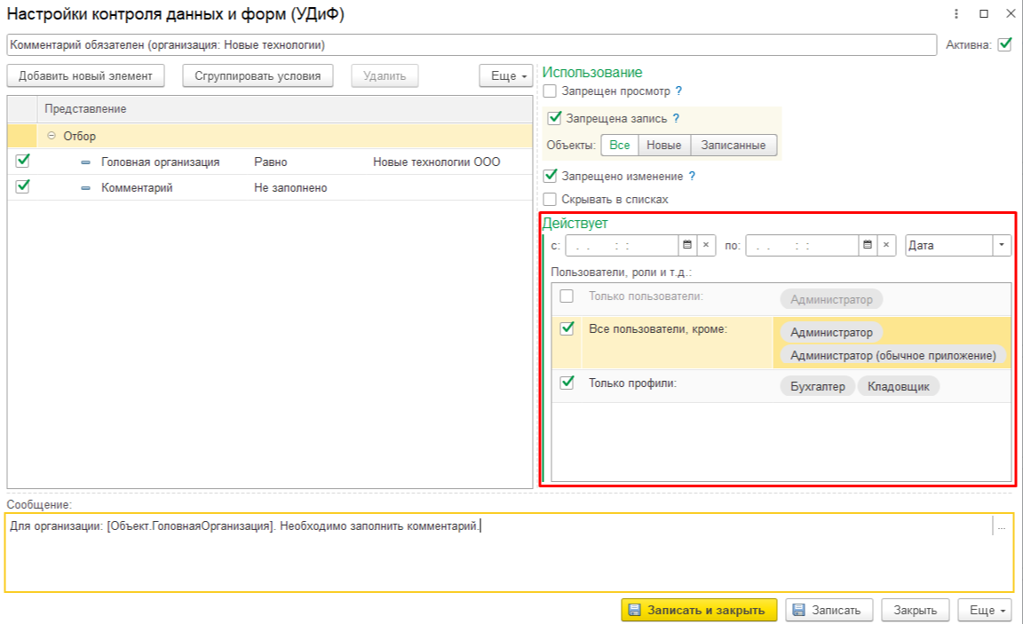Viewport: 1023px width, 624px height.
Task: Open calendar picker for start date
Action: click(687, 246)
